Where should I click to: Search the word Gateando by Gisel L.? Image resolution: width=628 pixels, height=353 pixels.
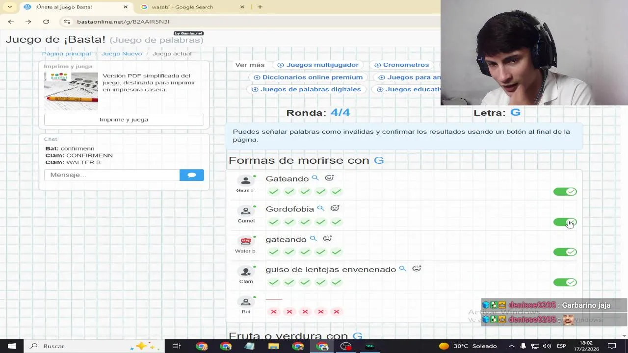pyautogui.click(x=315, y=178)
